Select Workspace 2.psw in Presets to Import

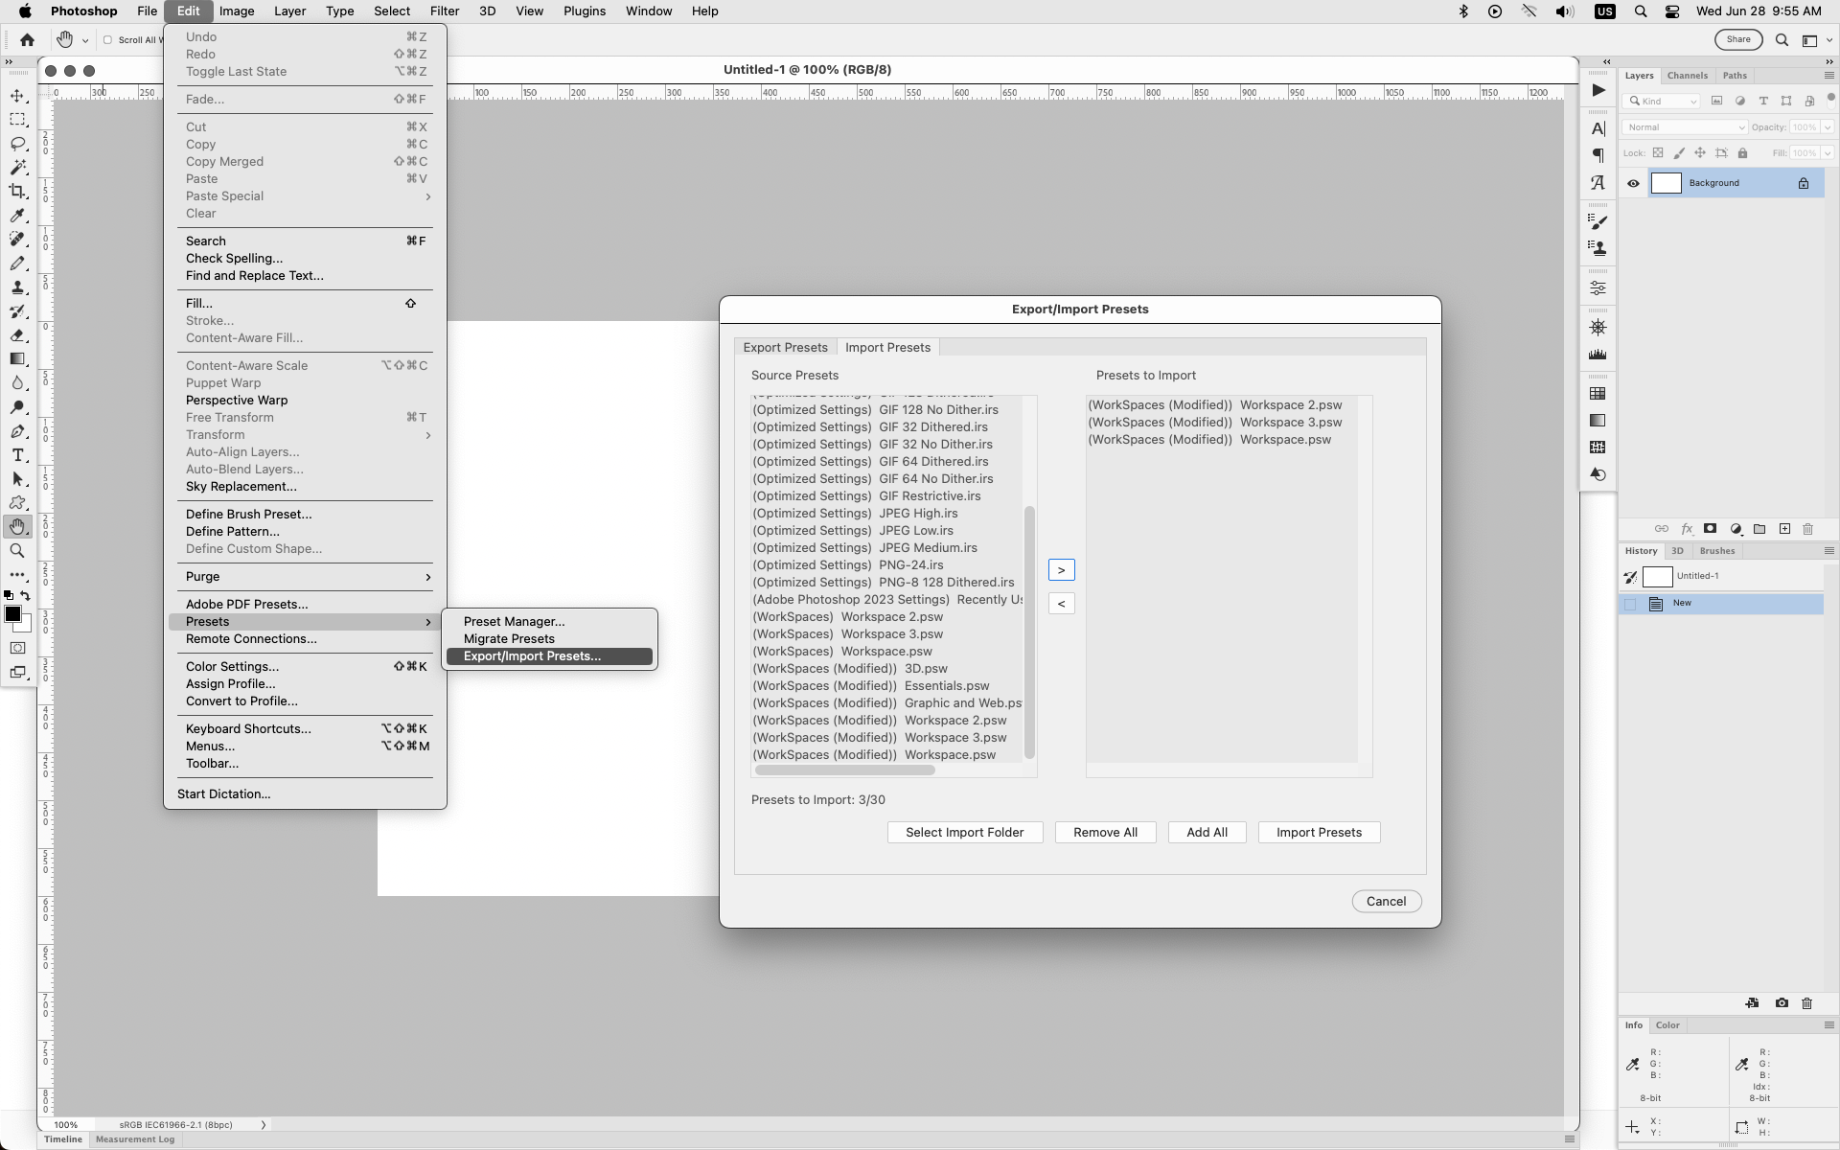pyautogui.click(x=1215, y=405)
